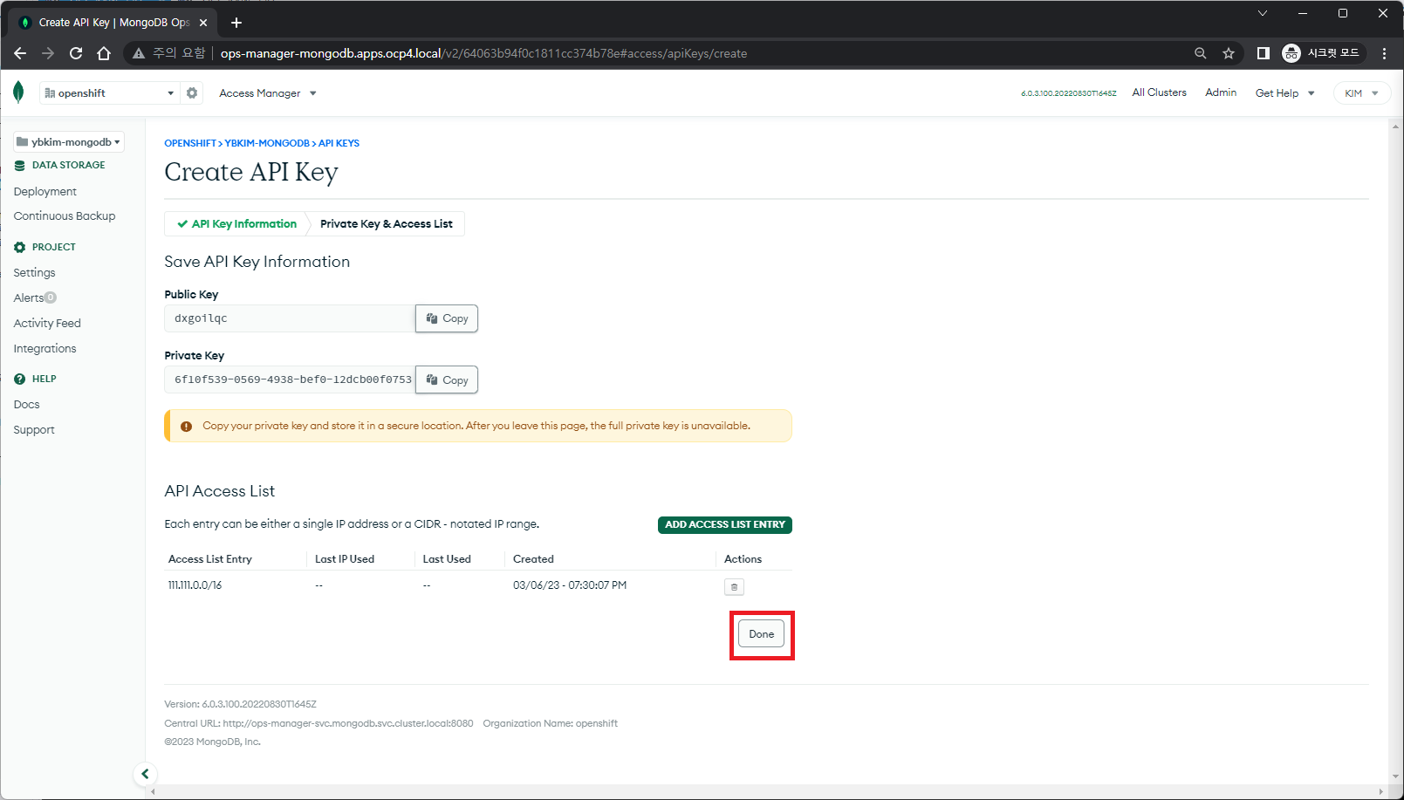This screenshot has width=1404, height=800.
Task: Open the Chrome three-dot menu
Action: click(1385, 53)
